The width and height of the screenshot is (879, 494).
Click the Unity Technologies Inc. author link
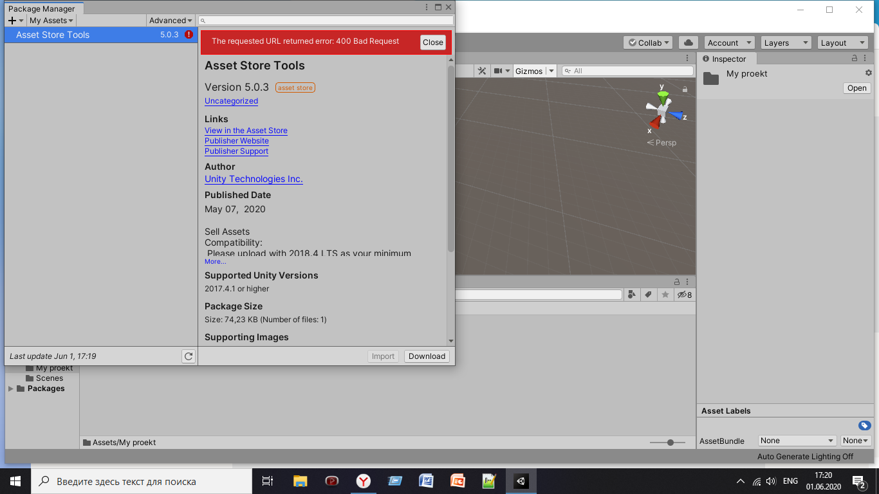tap(254, 179)
